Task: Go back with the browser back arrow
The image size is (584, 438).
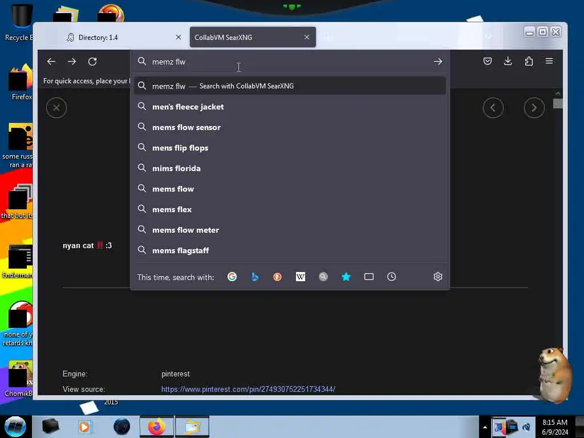Action: tap(51, 62)
